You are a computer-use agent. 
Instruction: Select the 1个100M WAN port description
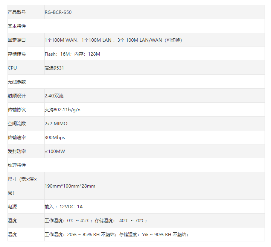coord(61,40)
